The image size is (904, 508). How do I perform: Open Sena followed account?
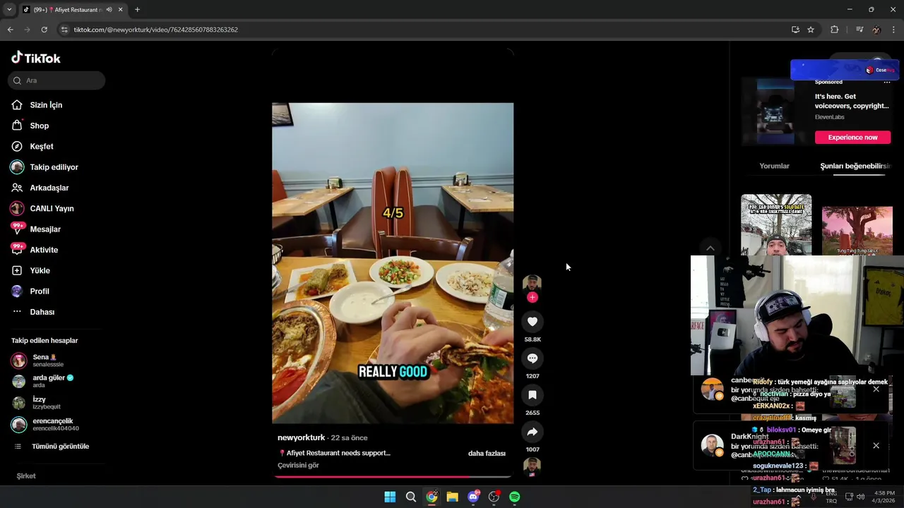coord(49,361)
